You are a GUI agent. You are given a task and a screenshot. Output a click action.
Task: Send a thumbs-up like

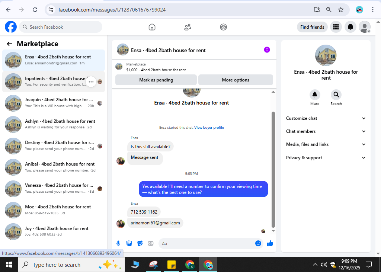[270, 243]
